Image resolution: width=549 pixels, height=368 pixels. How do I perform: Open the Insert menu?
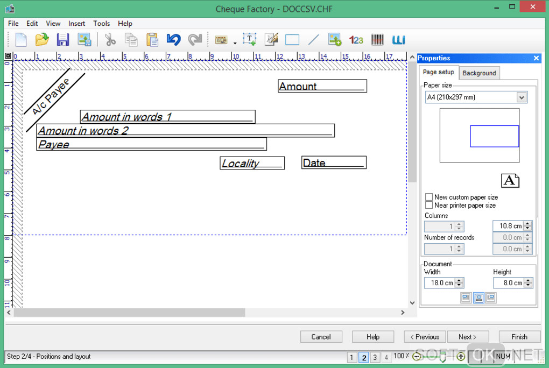pyautogui.click(x=76, y=24)
